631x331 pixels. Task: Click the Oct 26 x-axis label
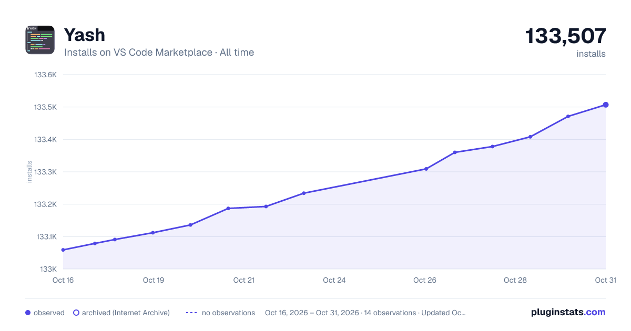pyautogui.click(x=425, y=280)
